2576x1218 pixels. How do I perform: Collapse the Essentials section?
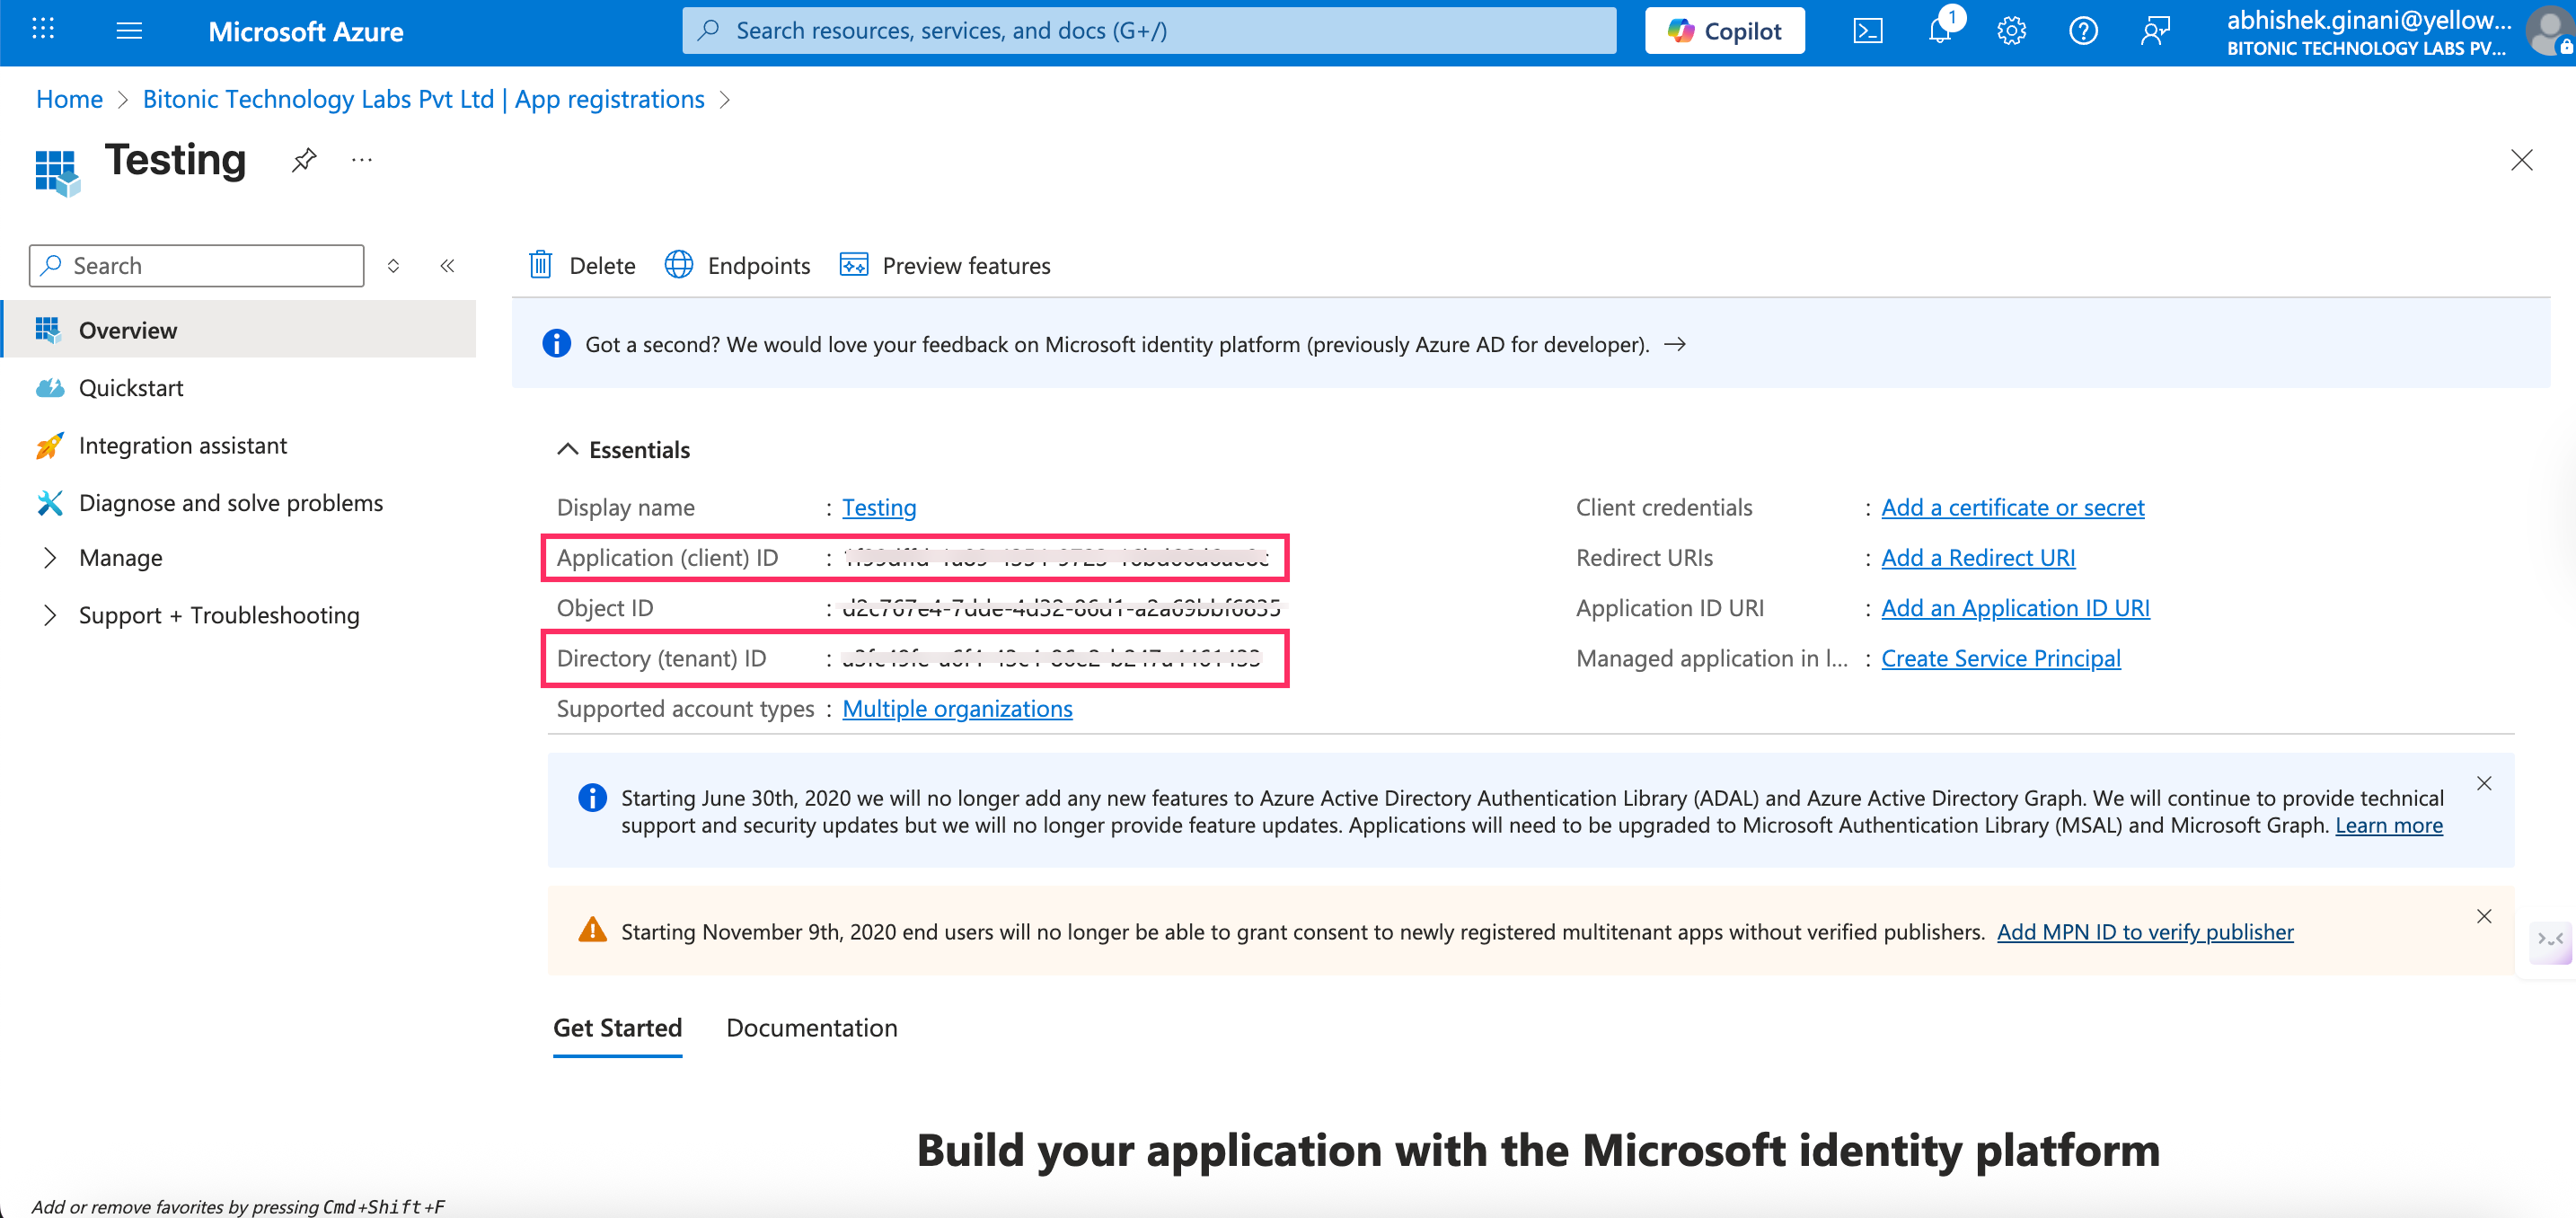(x=623, y=450)
